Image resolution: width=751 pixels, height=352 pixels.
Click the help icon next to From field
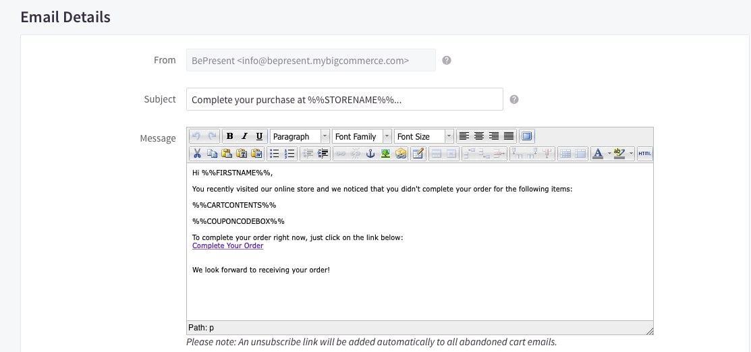[447, 60]
